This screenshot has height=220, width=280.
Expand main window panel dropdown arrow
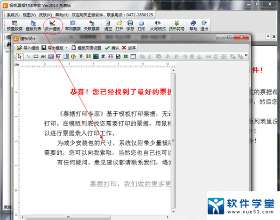click(x=268, y=36)
